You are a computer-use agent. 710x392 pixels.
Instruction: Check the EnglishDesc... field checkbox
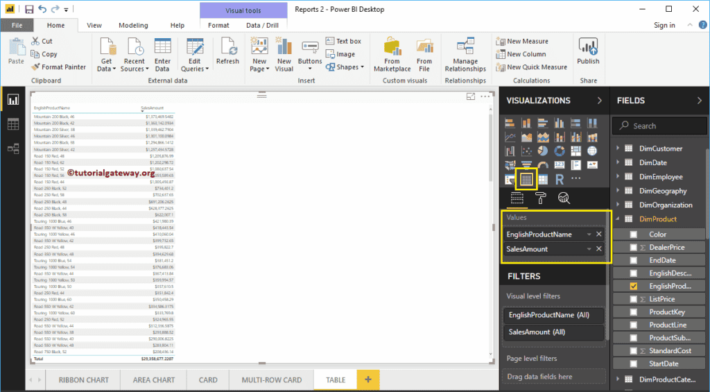tap(634, 273)
